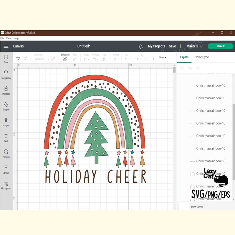Open the View menu
Viewport: 235px width, 235px height.
pos(9,38)
